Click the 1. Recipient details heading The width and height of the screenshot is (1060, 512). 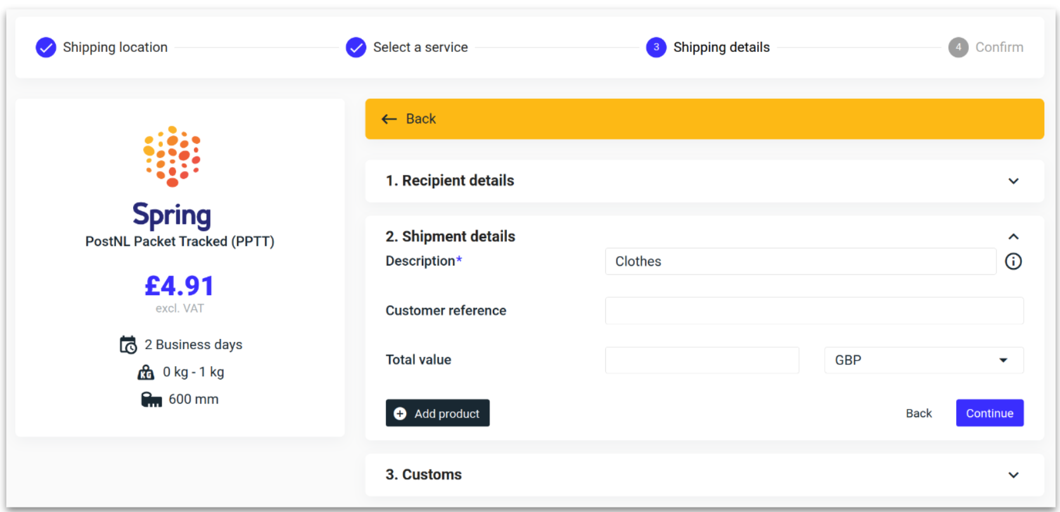coord(450,181)
